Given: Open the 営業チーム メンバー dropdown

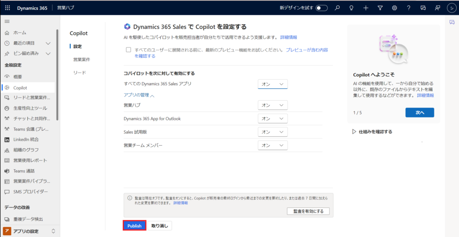Looking at the screenshot, I should [273, 146].
